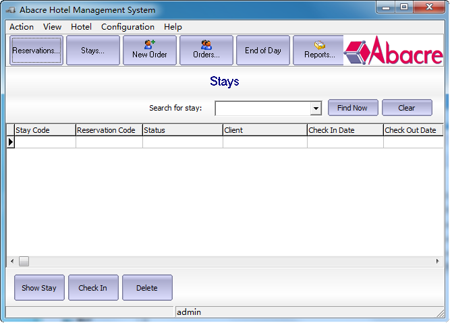The image size is (450, 323).
Task: Open the Action menu
Action: coord(22,27)
